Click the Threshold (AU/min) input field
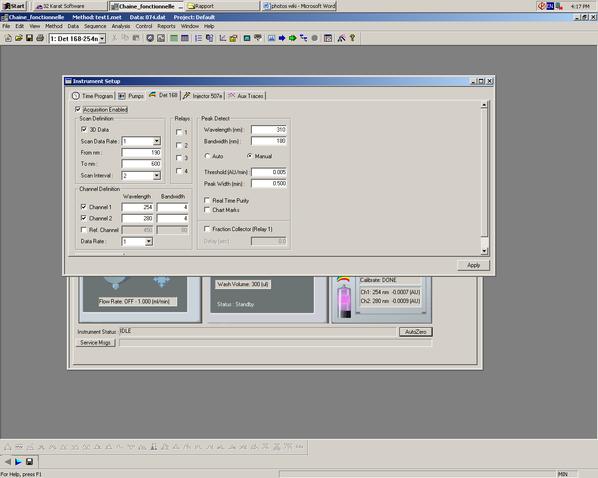Screen dimensions: 598x478 click(269, 172)
